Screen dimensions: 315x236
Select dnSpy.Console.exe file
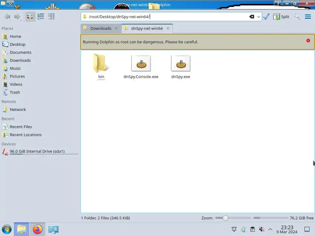coord(141,67)
